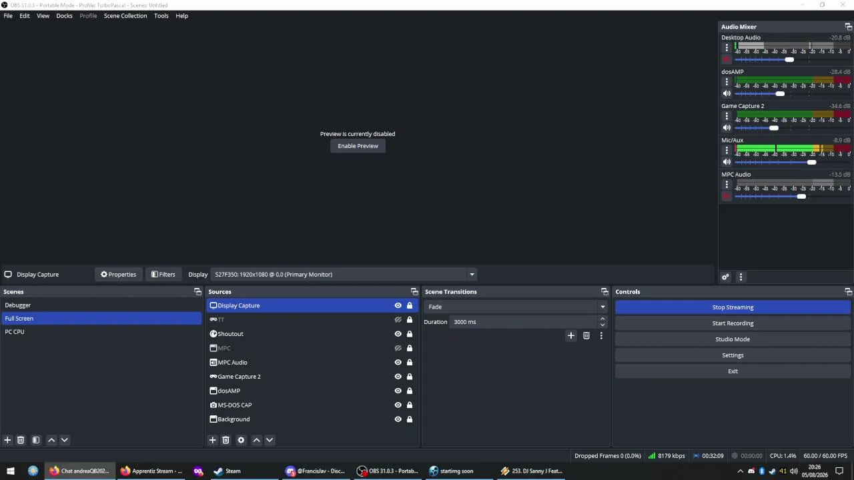854x480 pixels.
Task: Pop out the Sources dock
Action: [x=414, y=291]
